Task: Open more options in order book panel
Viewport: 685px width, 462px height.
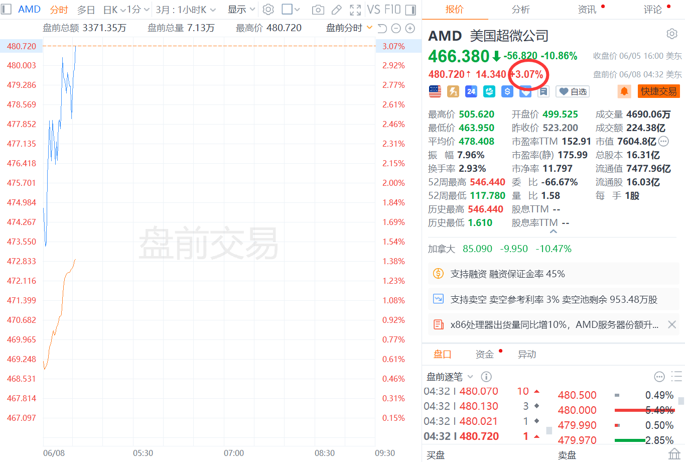Action: 659,377
